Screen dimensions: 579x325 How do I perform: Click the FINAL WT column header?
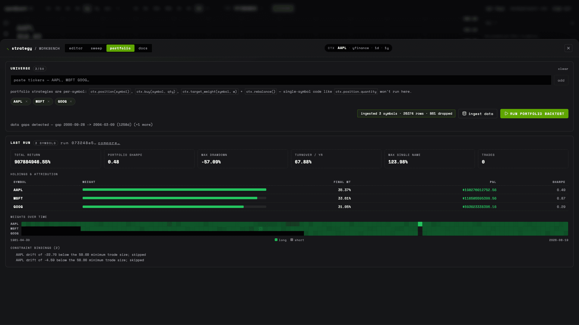coord(342,182)
